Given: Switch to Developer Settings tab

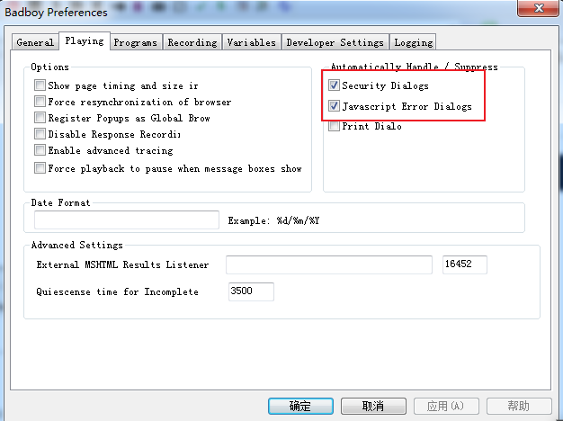Looking at the screenshot, I should pyautogui.click(x=335, y=42).
